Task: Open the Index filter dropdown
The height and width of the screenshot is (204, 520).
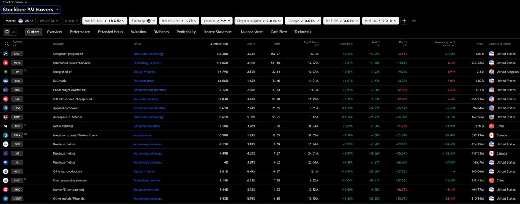Action: (x=72, y=20)
